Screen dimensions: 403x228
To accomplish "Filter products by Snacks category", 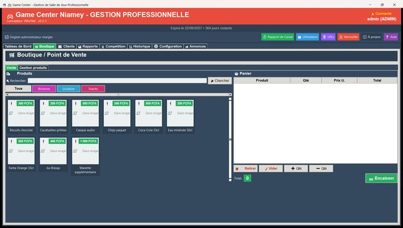I will pyautogui.click(x=93, y=89).
